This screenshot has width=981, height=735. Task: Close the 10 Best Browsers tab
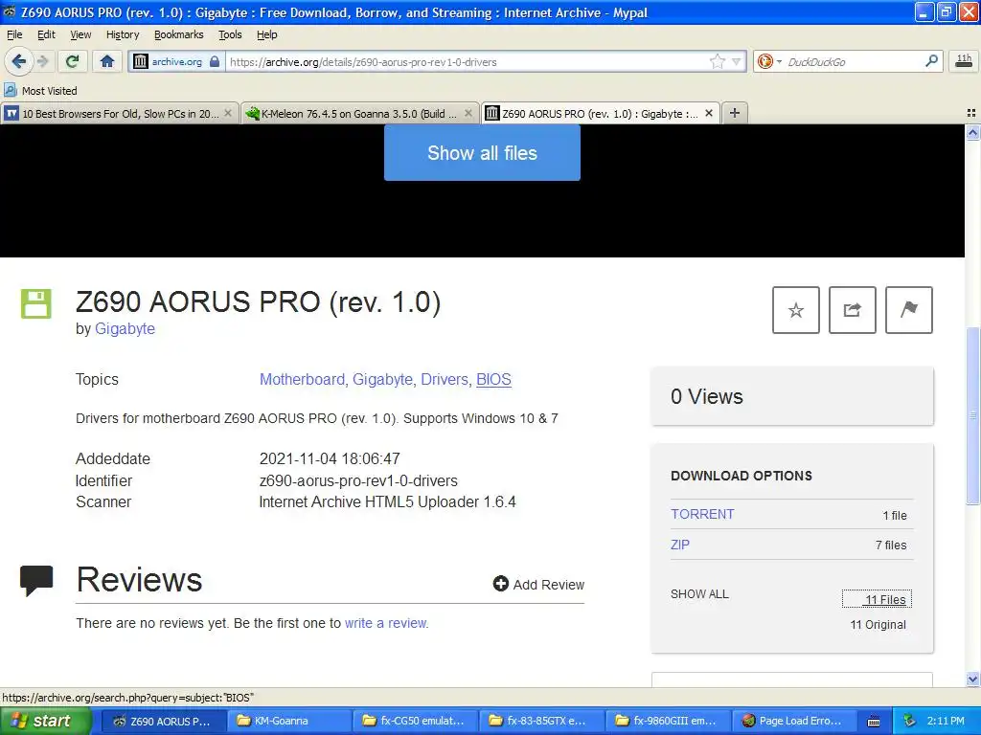coord(228,113)
